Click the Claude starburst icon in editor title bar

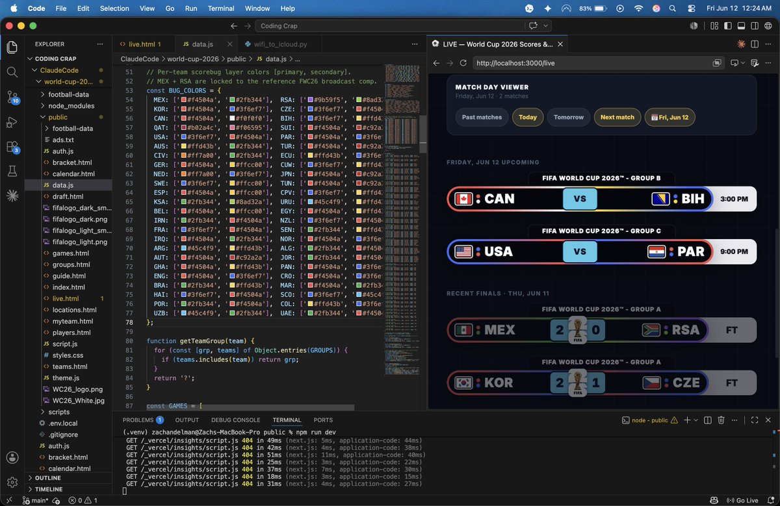pyautogui.click(x=740, y=44)
